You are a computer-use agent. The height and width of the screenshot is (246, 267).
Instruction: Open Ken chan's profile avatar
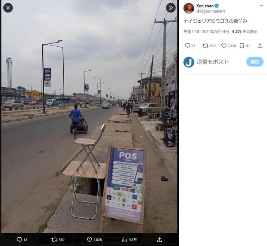[189, 8]
